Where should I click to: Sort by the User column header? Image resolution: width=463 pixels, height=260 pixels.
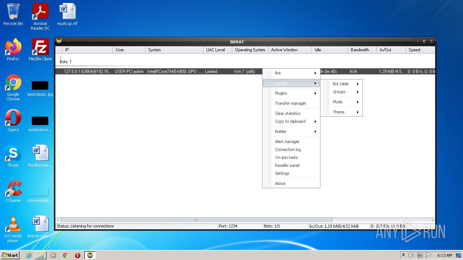(129, 50)
